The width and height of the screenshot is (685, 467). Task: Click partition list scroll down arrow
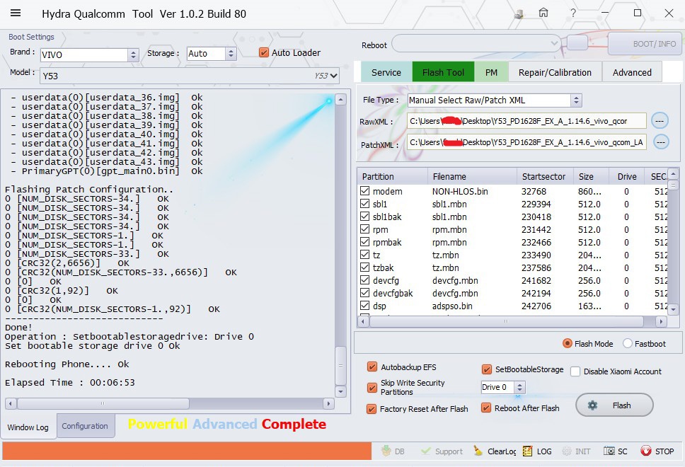pyautogui.click(x=674, y=309)
